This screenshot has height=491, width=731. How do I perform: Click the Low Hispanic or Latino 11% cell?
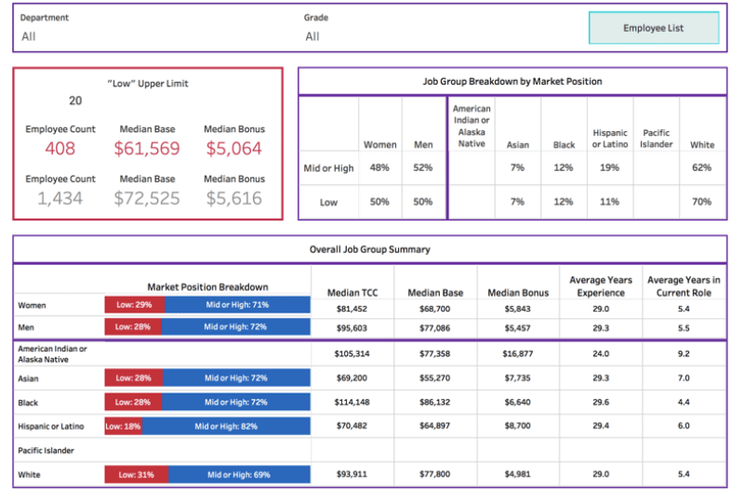coord(609,202)
